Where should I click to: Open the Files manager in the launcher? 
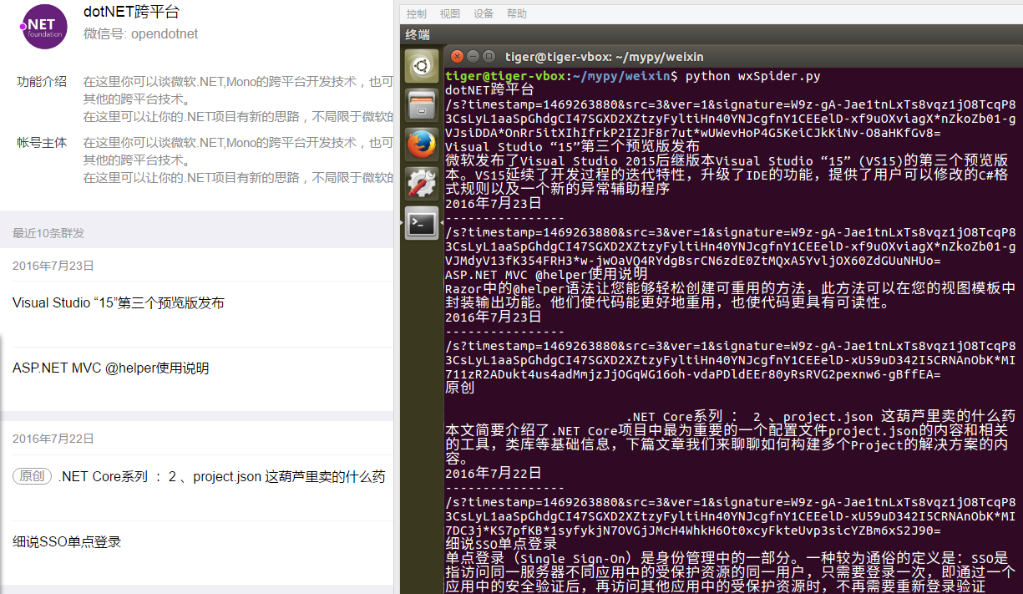point(422,105)
